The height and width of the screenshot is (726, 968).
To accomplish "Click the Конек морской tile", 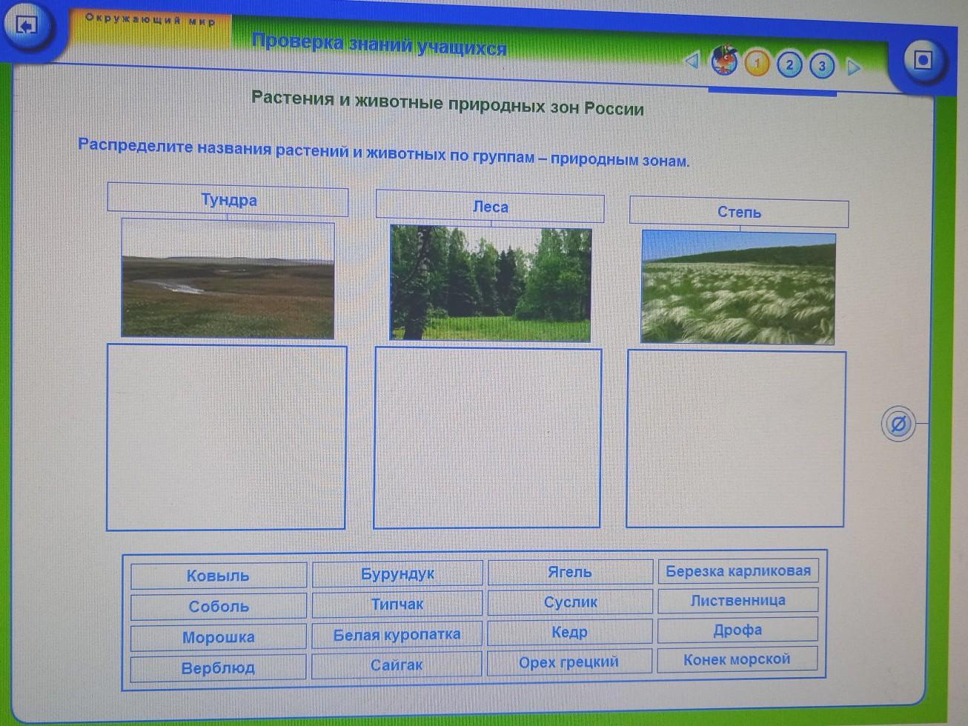I will click(x=738, y=659).
